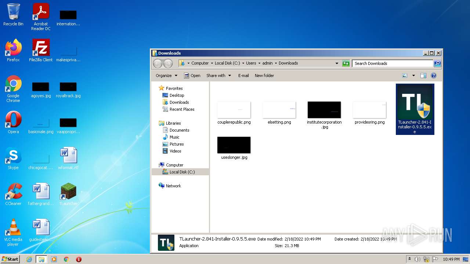Open Skype desktop shortcut
The width and height of the screenshot is (470, 264).
pos(13,158)
